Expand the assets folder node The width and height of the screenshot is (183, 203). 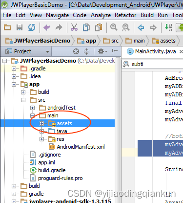click(41, 123)
